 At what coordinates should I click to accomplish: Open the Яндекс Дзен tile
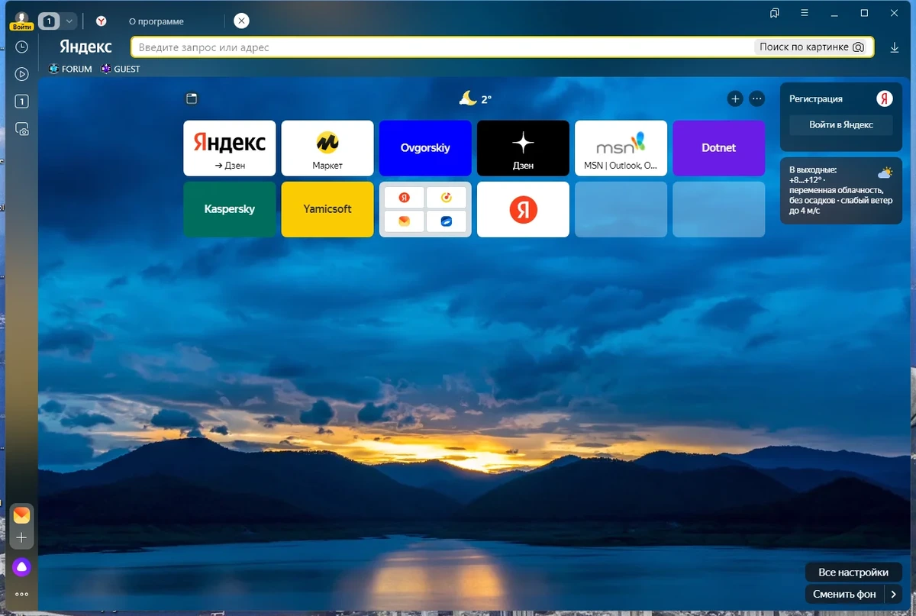tap(230, 148)
